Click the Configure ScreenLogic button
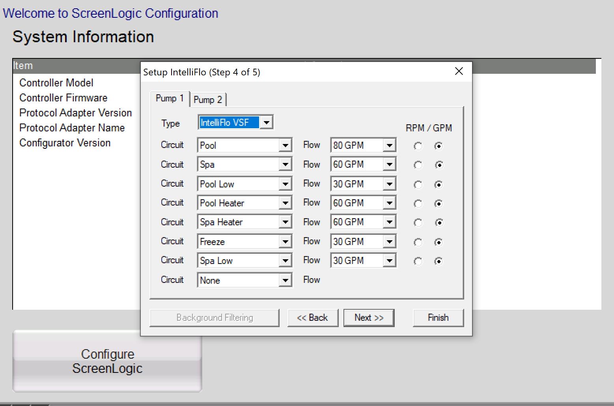Viewport: 614px width, 406px height. (x=107, y=361)
